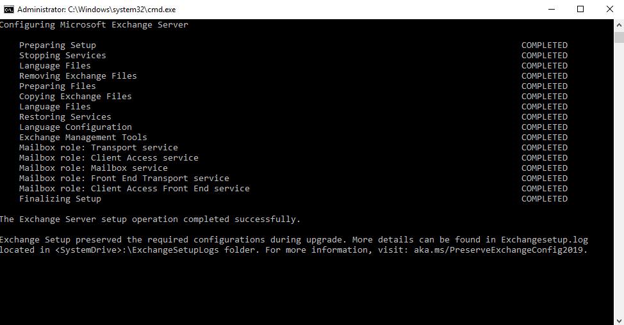Click the scrollbar up arrow

[x=619, y=25]
